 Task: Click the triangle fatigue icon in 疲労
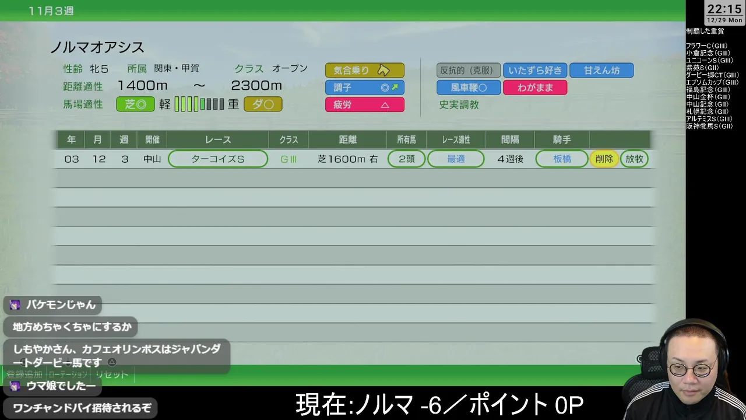point(385,105)
